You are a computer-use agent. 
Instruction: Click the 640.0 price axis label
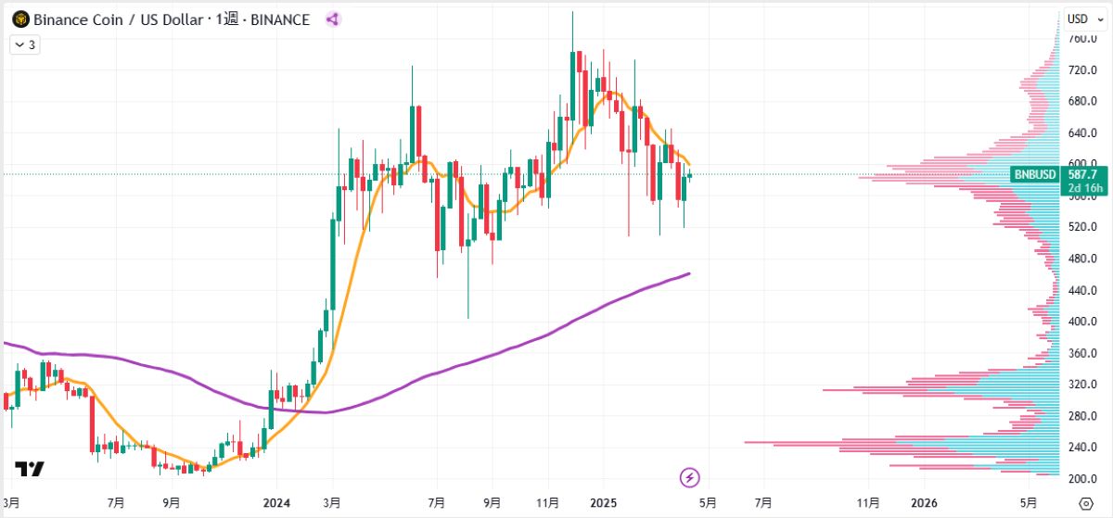1082,133
